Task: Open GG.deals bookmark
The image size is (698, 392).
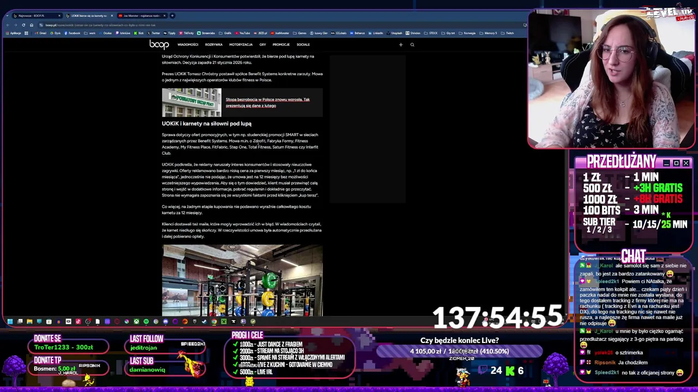Action: (339, 33)
